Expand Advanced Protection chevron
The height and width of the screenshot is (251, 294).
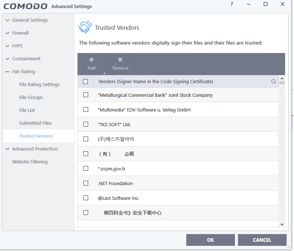(7, 149)
